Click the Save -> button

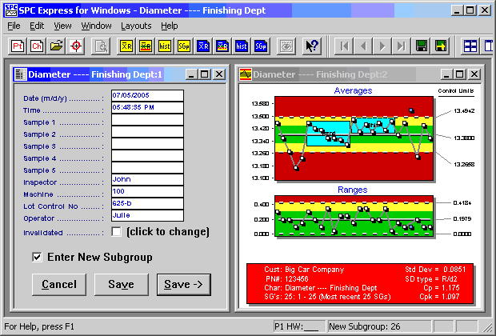pyautogui.click(x=184, y=284)
